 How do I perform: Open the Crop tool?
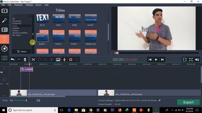(46, 60)
